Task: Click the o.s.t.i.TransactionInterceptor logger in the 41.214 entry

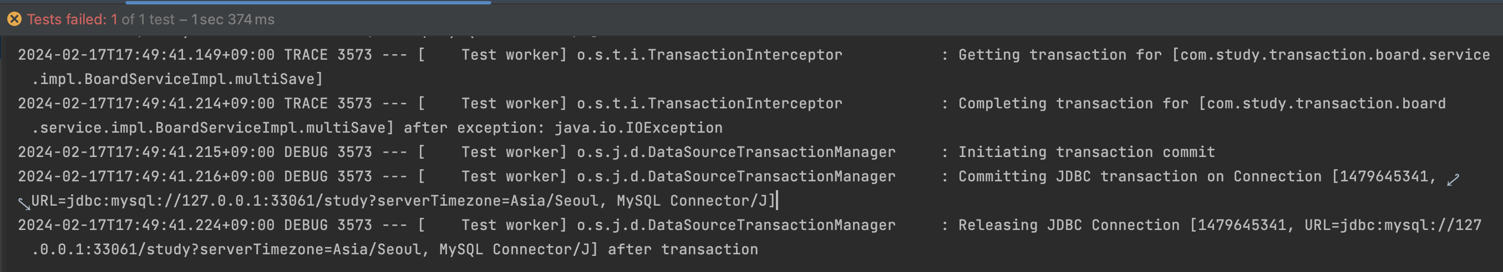Action: (x=709, y=103)
